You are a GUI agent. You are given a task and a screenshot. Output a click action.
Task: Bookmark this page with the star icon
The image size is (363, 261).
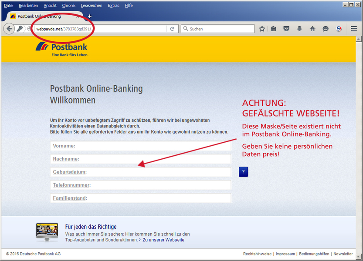[x=262, y=29]
